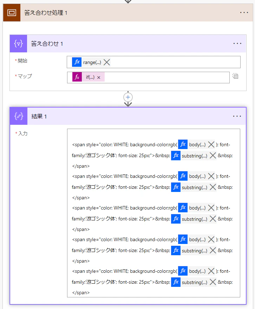
Task: Click the fourth body(...) fx icon
Action: pyautogui.click(x=183, y=239)
